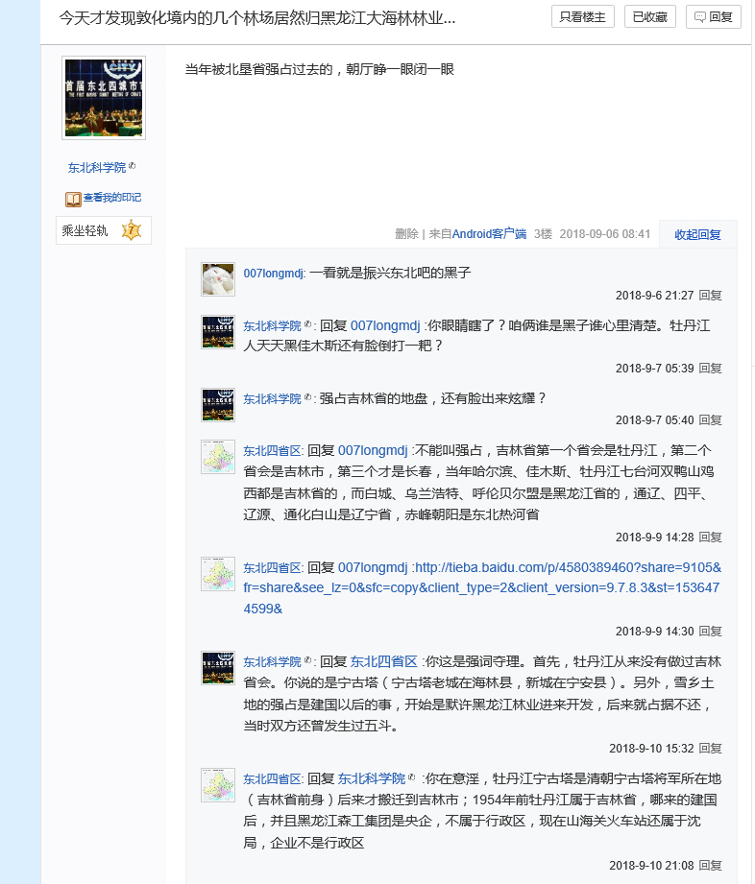
Task: Reply to the 2018-9-10 15:32 comment
Action: pyautogui.click(x=711, y=749)
